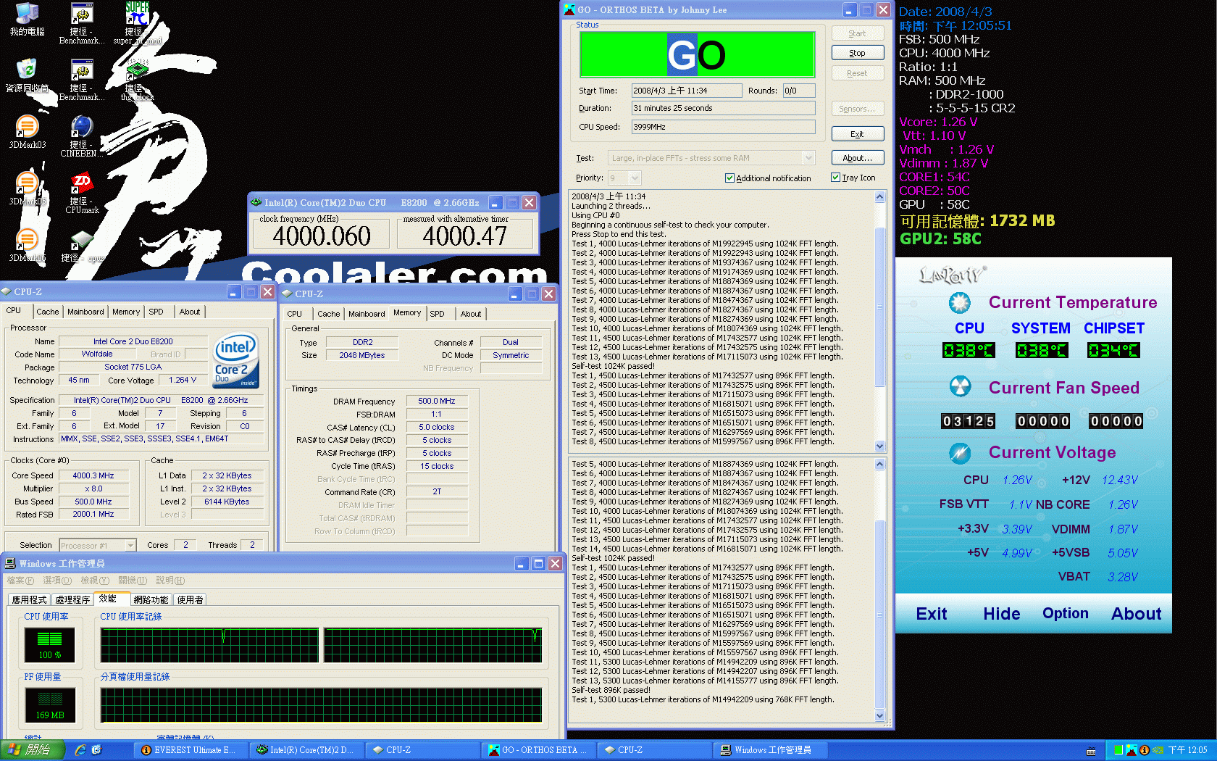The image size is (1217, 761).
Task: Open the SPD tab in right CPU-Z window
Action: coord(437,314)
